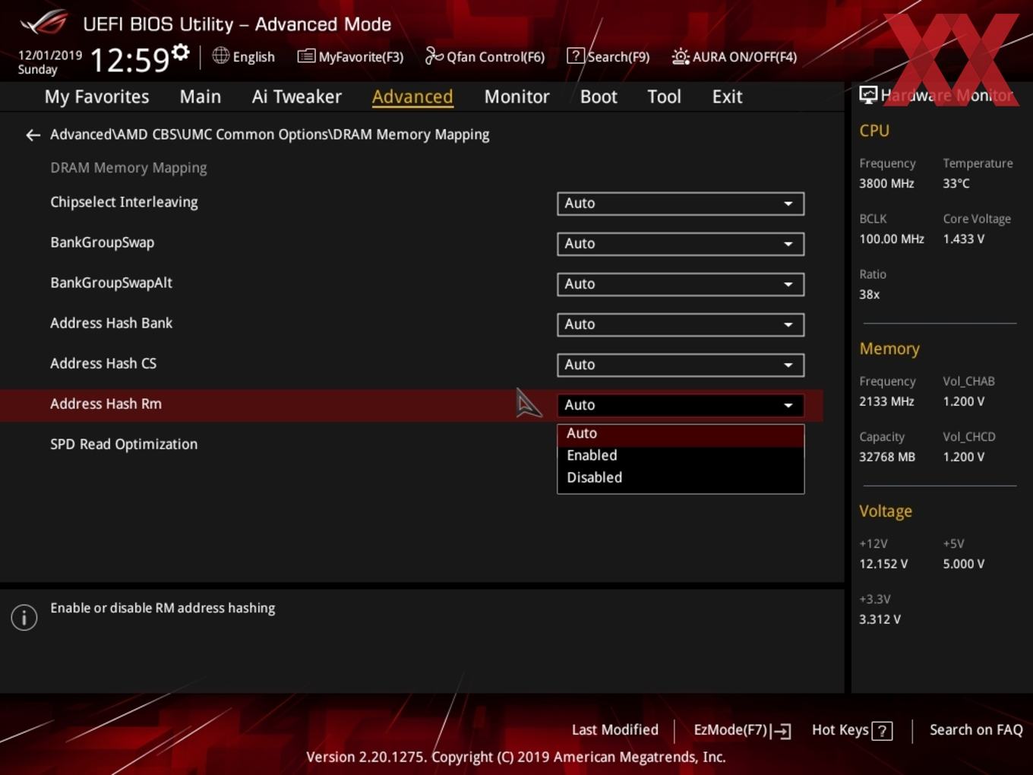
Task: Open the Boot tab
Action: point(599,96)
